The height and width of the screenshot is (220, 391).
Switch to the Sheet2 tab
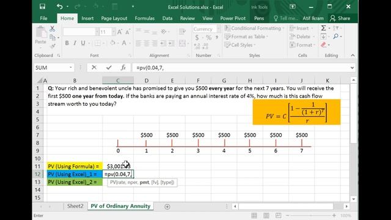(x=75, y=206)
